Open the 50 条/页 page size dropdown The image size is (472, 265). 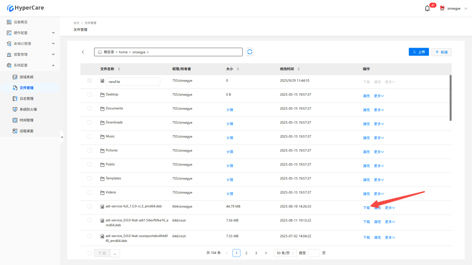pos(285,253)
